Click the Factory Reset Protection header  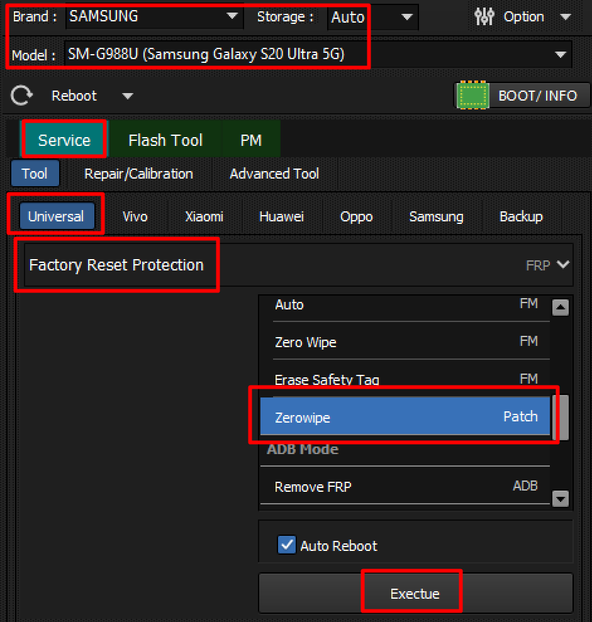(x=298, y=265)
